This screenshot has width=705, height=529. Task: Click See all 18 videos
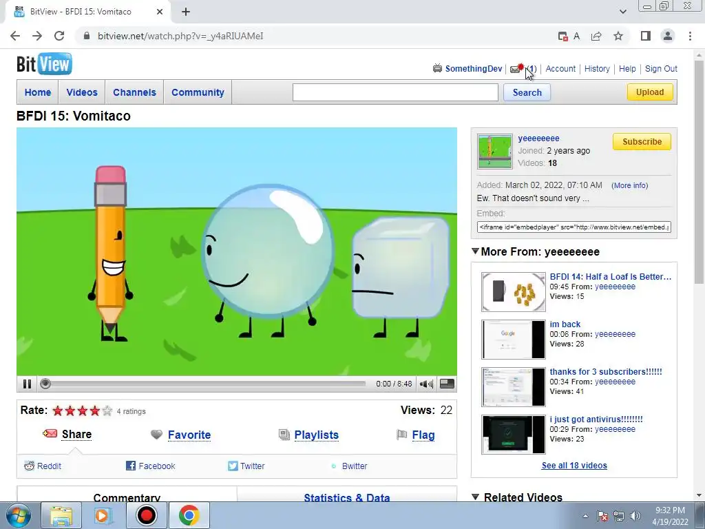coord(574,466)
